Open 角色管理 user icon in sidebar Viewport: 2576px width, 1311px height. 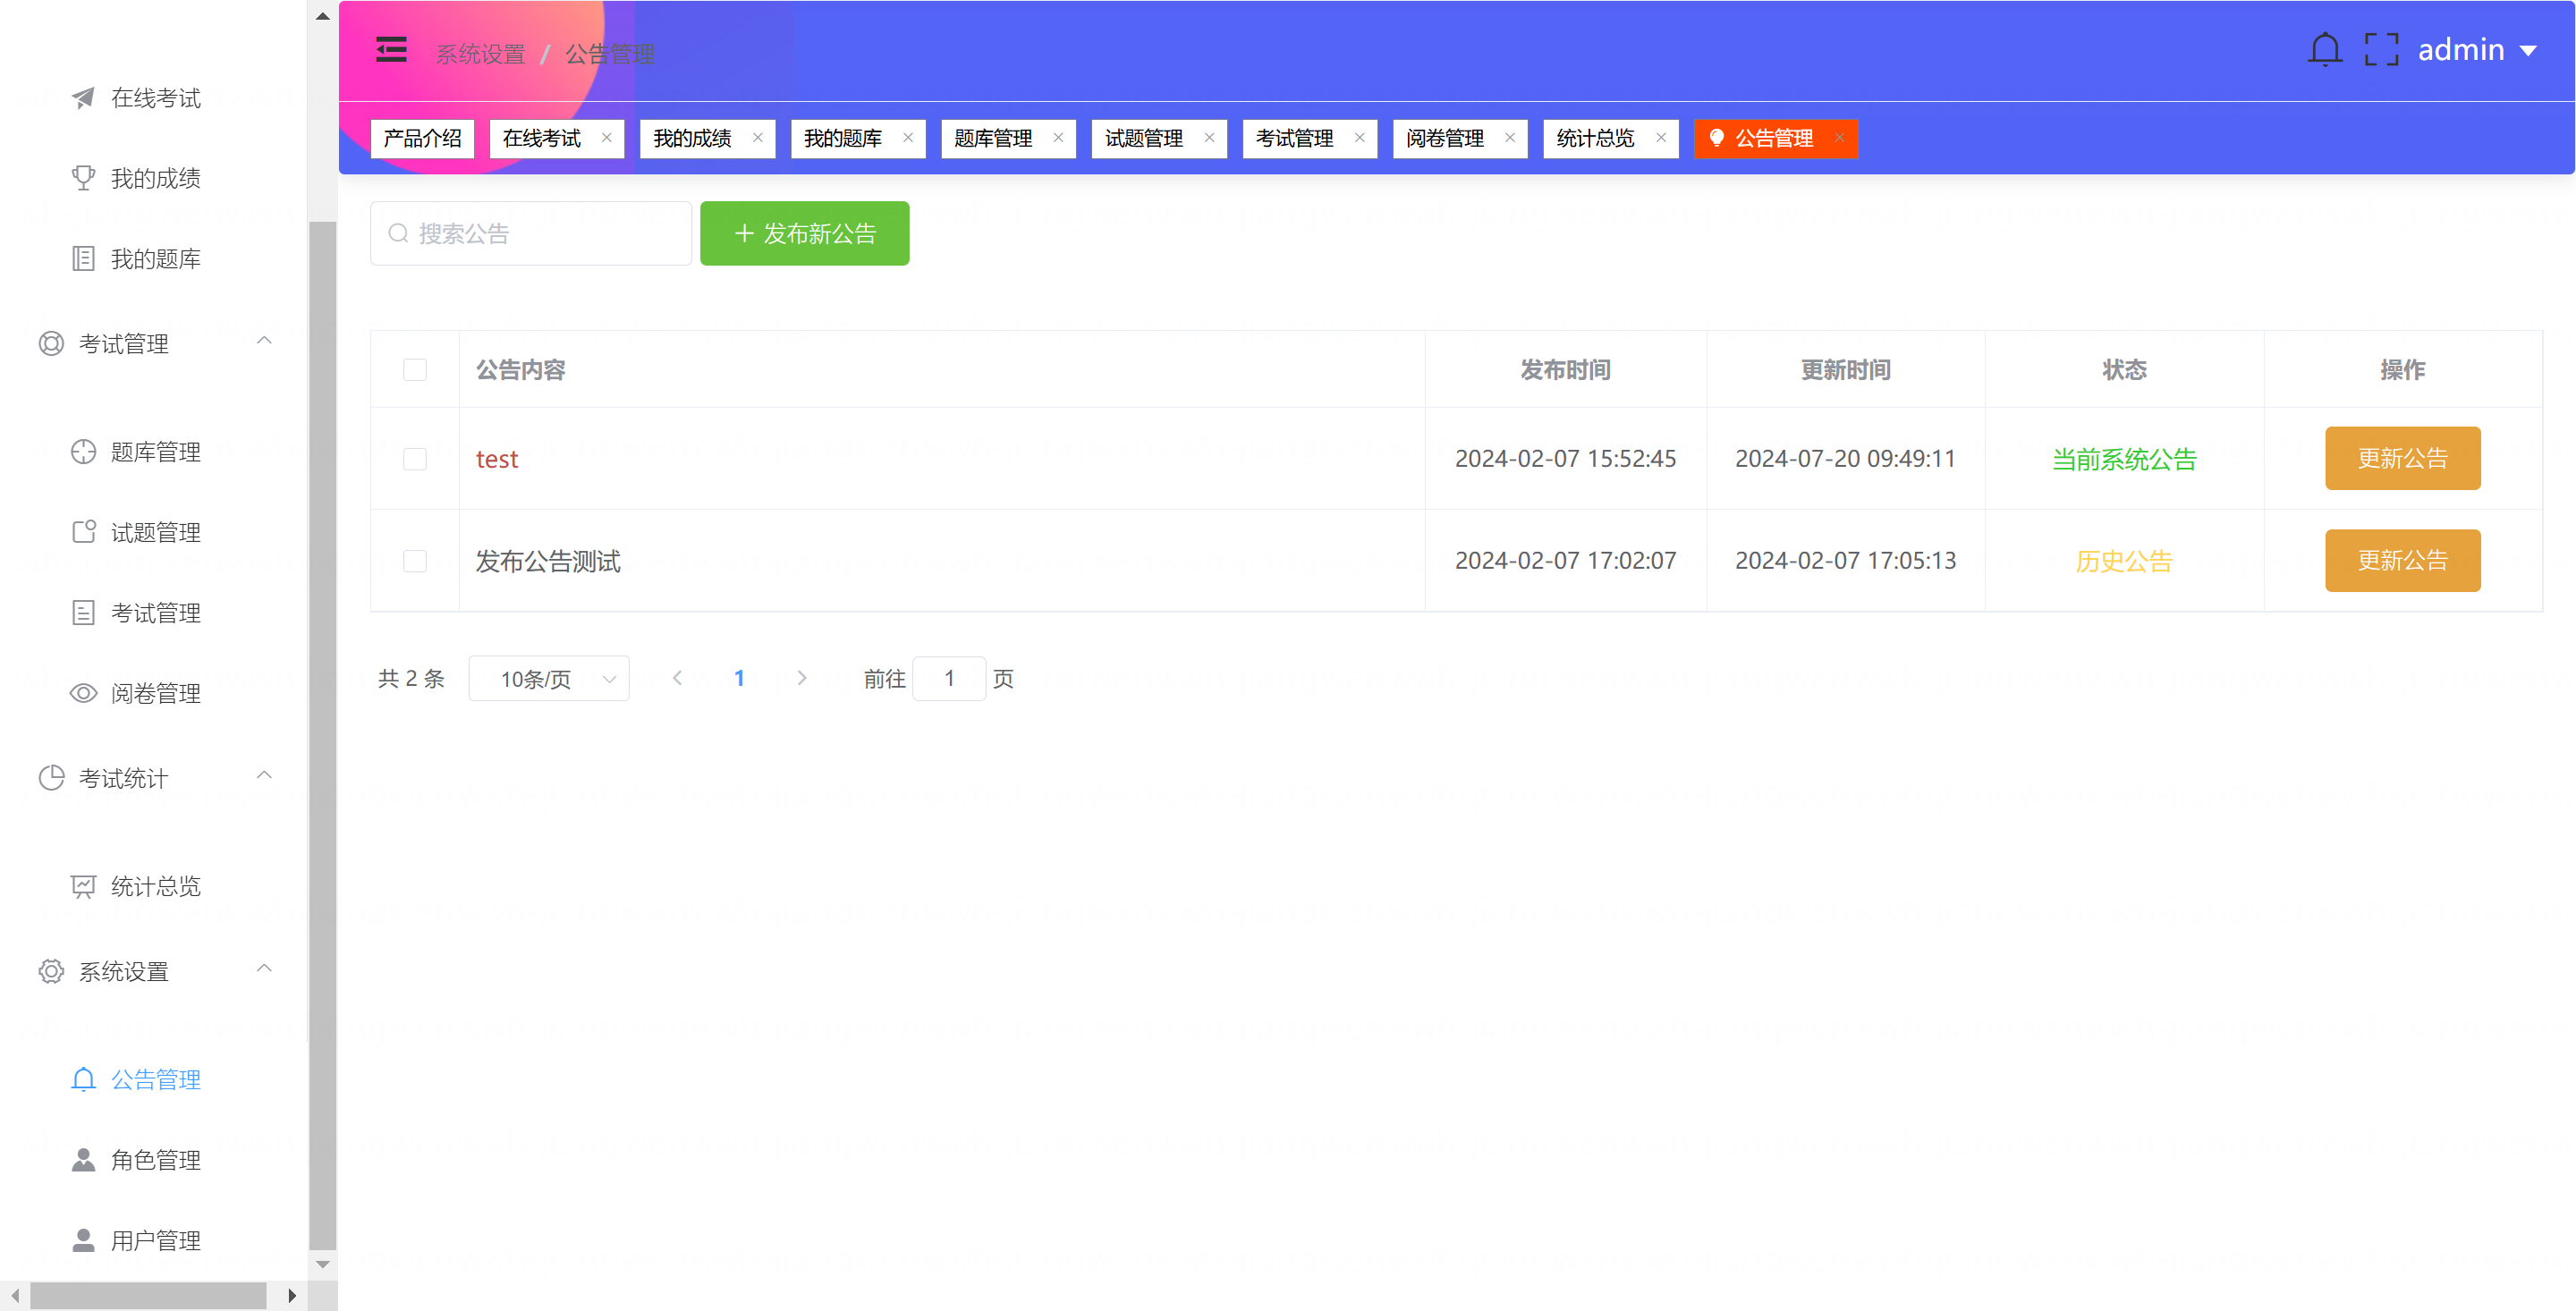[x=84, y=1160]
